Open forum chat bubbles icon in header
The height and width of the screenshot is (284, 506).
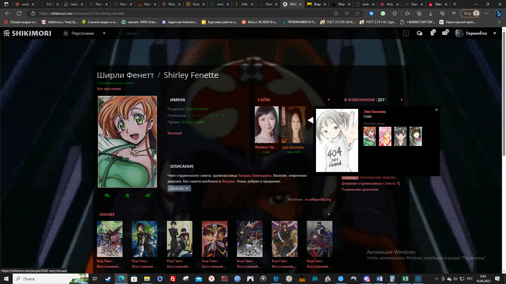(419, 33)
